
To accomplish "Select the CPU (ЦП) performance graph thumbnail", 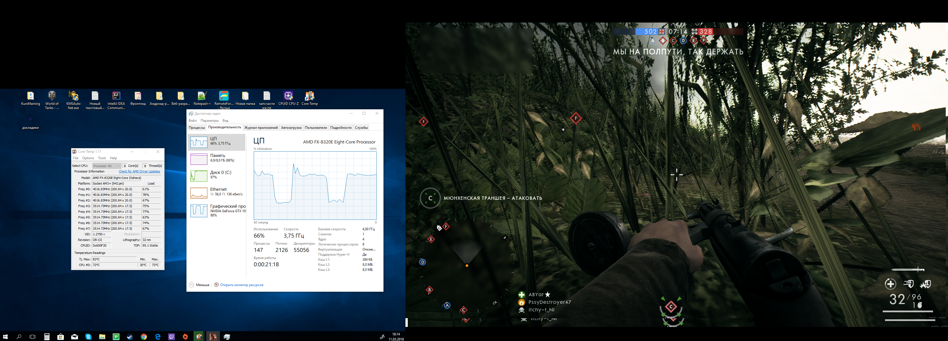I will click(x=199, y=142).
